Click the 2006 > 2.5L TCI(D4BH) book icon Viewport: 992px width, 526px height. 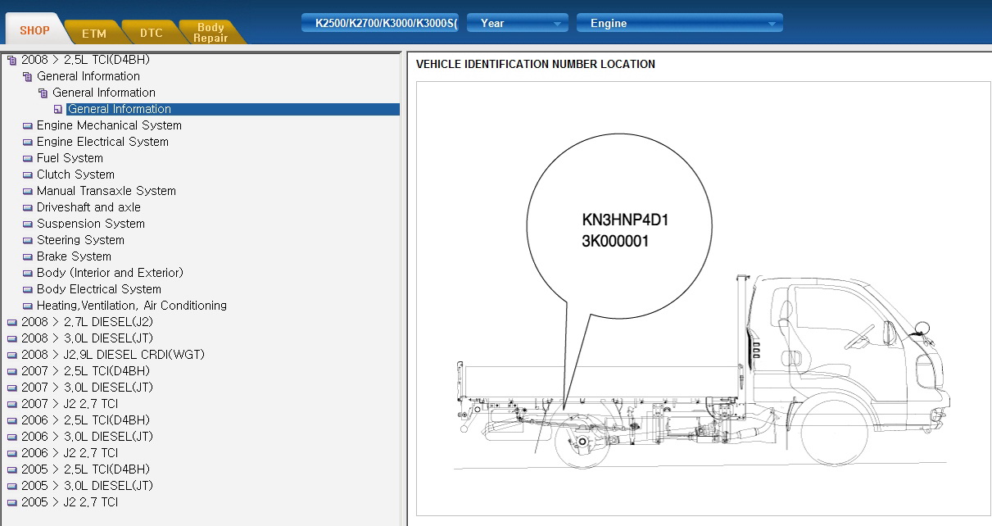click(x=11, y=420)
